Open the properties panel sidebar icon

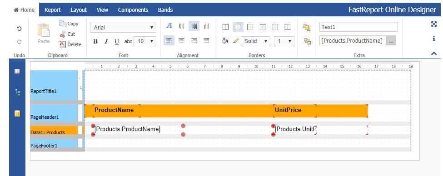17,71
